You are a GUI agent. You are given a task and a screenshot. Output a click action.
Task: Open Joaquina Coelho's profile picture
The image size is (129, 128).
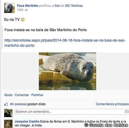pyautogui.click(x=8, y=124)
